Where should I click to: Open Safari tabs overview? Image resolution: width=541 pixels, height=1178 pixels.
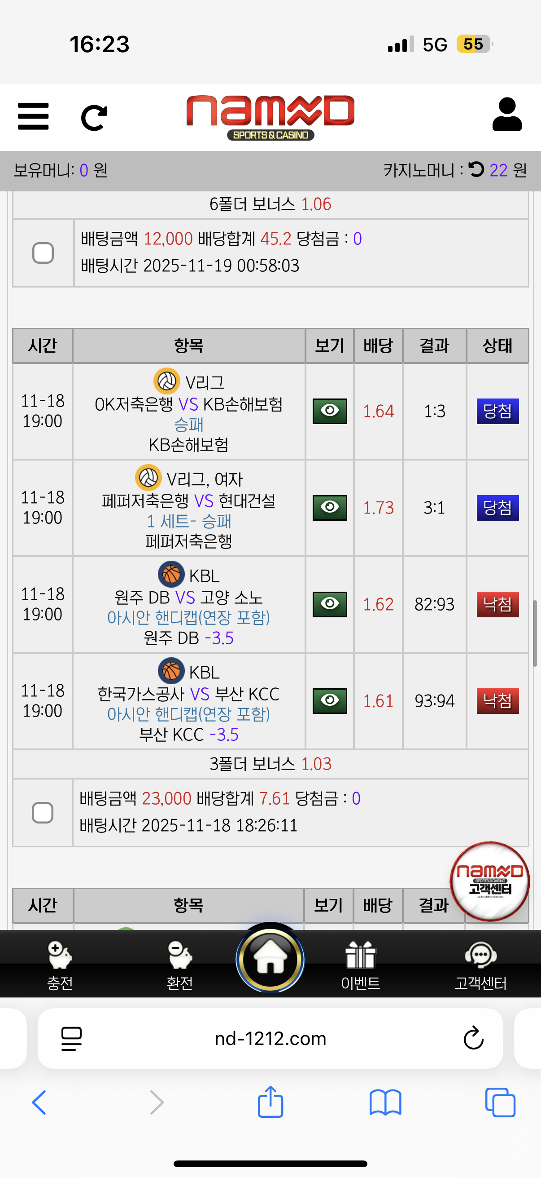[500, 1102]
